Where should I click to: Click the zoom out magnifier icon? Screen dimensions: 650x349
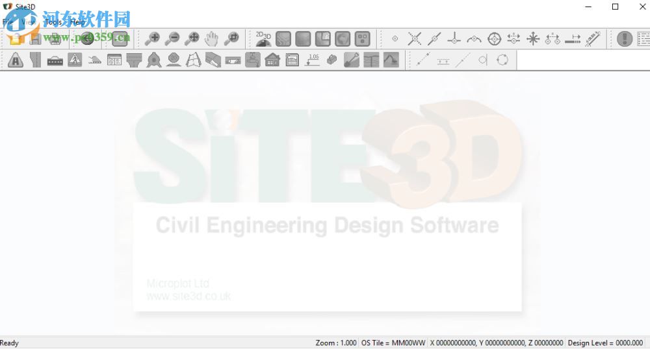[172, 39]
